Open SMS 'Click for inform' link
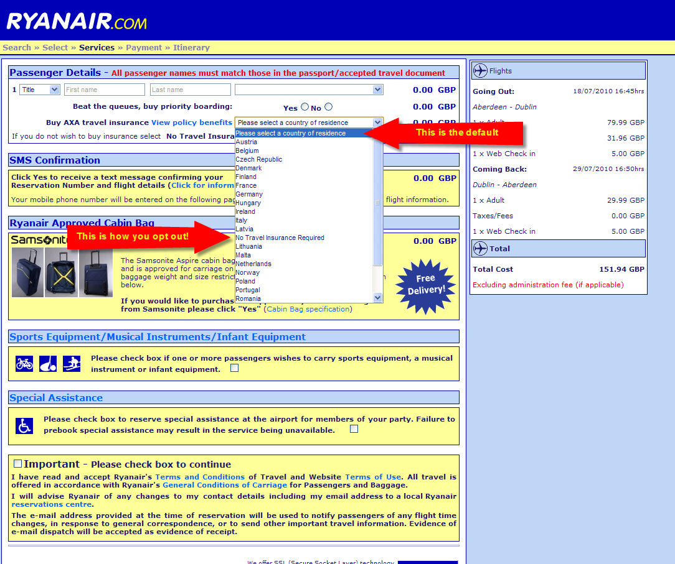The width and height of the screenshot is (675, 564). [203, 185]
